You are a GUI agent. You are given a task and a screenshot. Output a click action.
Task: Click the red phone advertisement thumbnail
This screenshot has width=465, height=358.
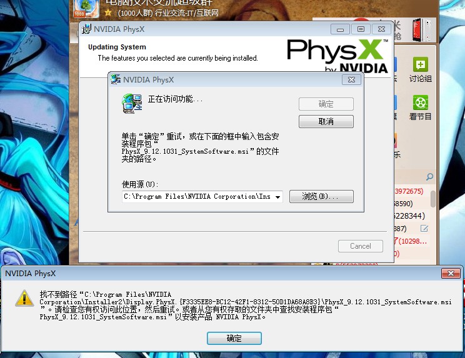421,29
